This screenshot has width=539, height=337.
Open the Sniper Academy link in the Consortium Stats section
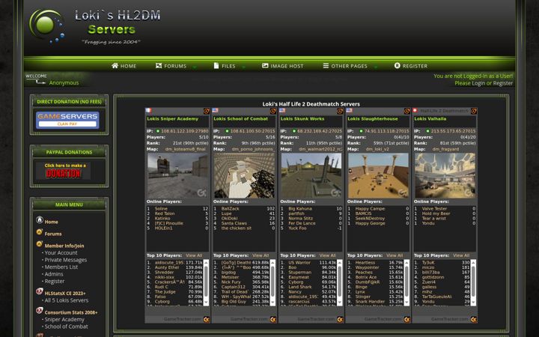click(x=64, y=320)
